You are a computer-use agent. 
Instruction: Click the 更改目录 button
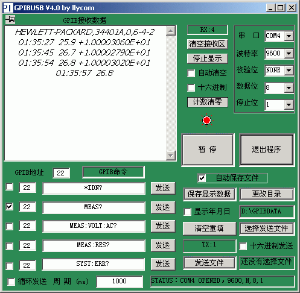267,194
